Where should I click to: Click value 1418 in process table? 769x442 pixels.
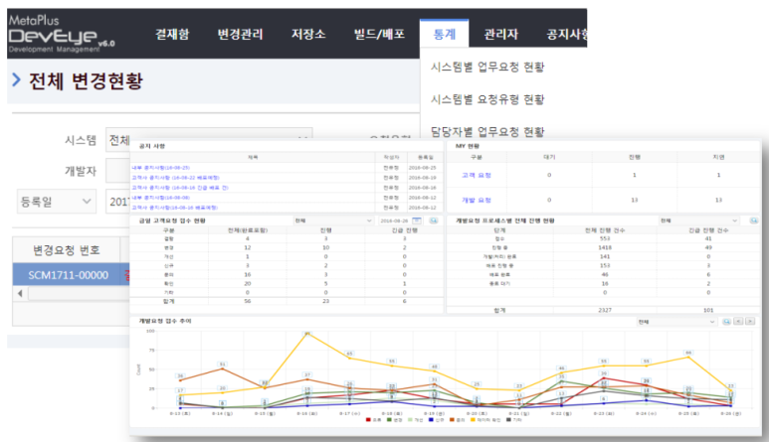point(605,247)
